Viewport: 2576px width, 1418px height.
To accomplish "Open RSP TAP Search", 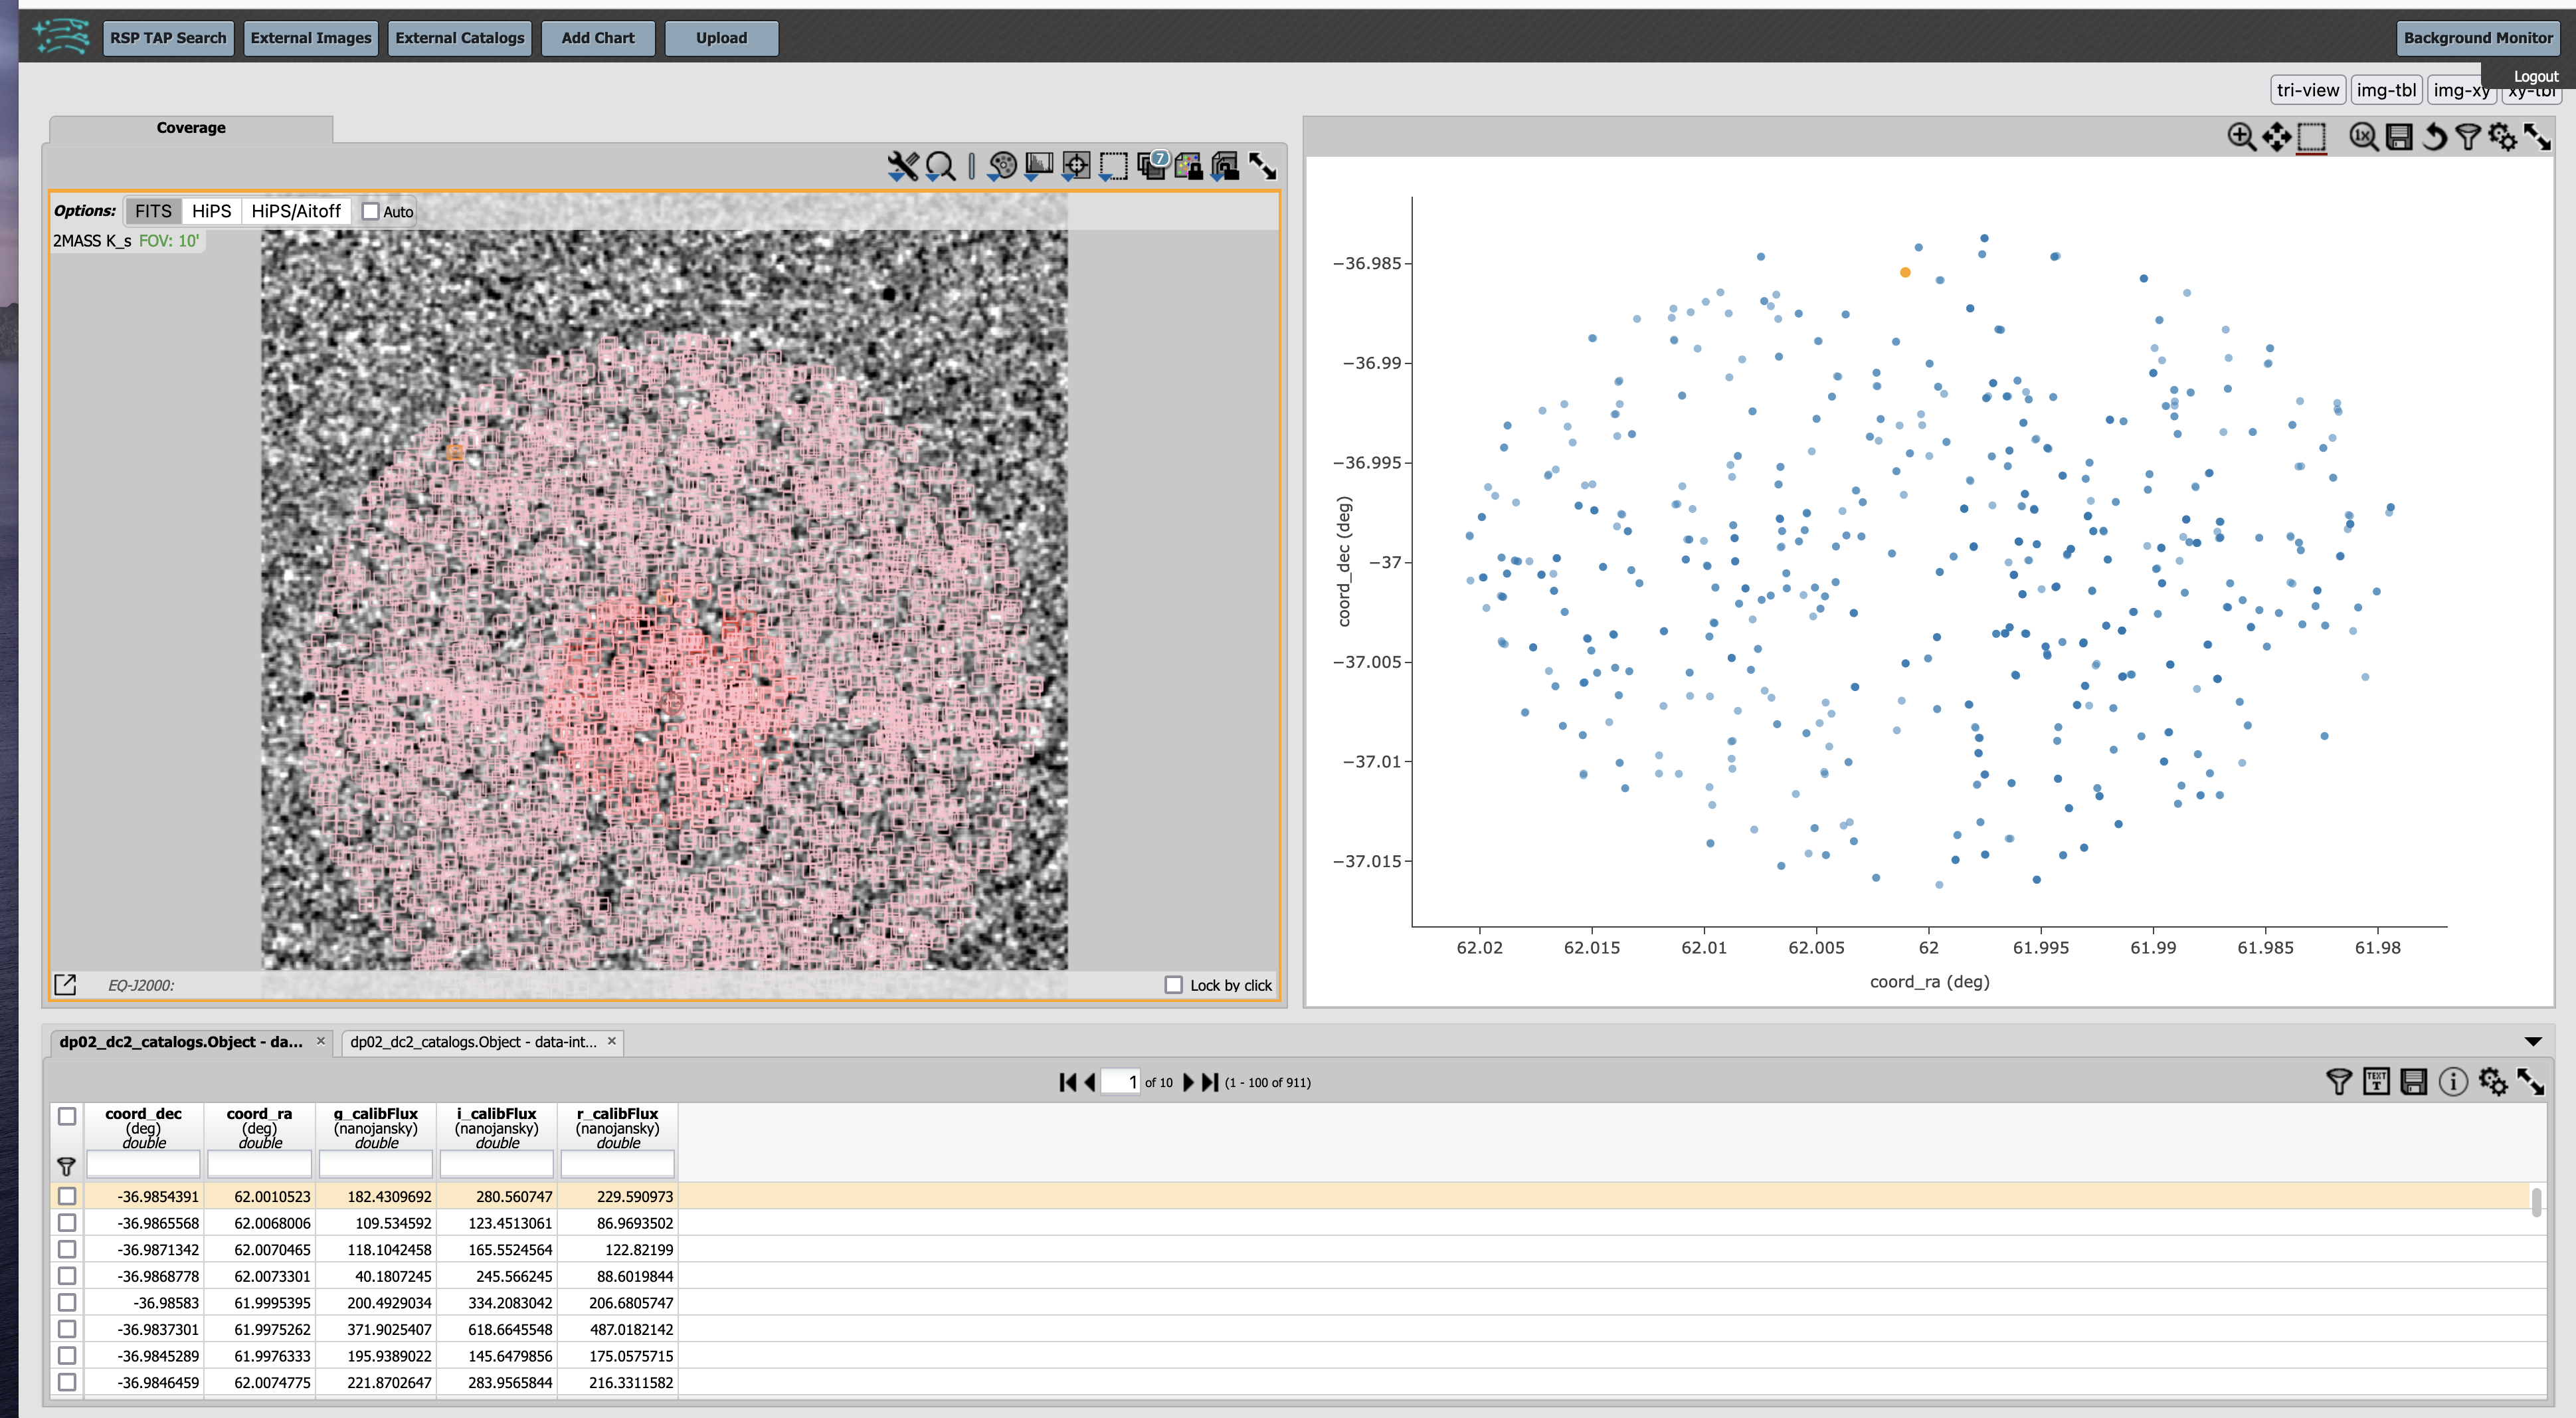I will pos(168,38).
